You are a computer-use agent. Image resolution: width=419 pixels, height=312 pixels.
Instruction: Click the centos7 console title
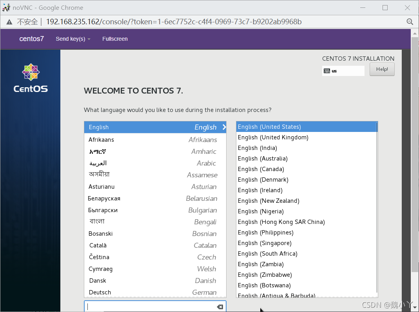click(31, 39)
